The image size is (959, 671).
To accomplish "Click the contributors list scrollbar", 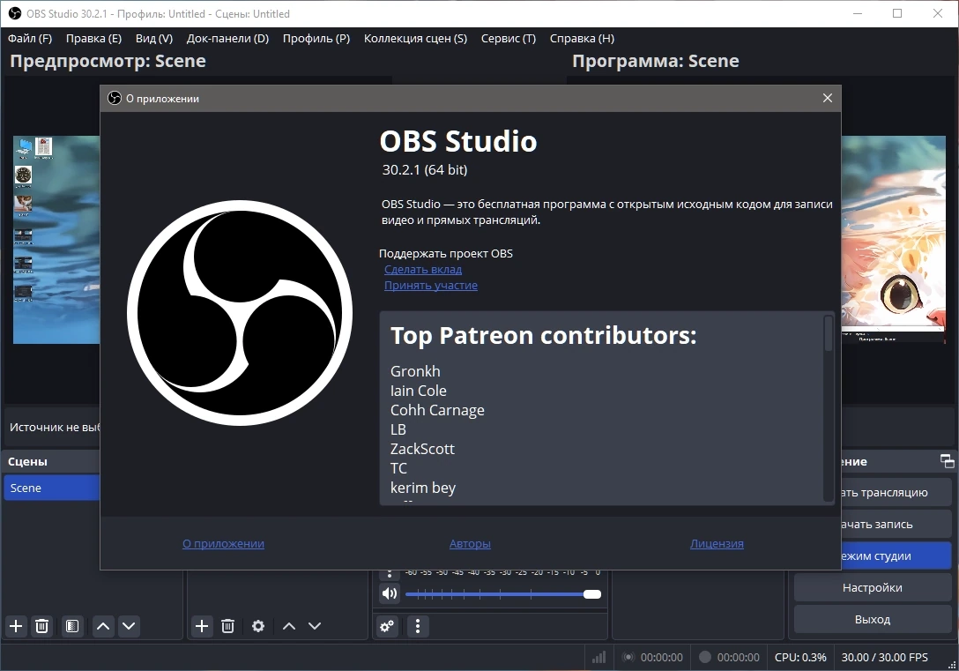I will 829,333.
